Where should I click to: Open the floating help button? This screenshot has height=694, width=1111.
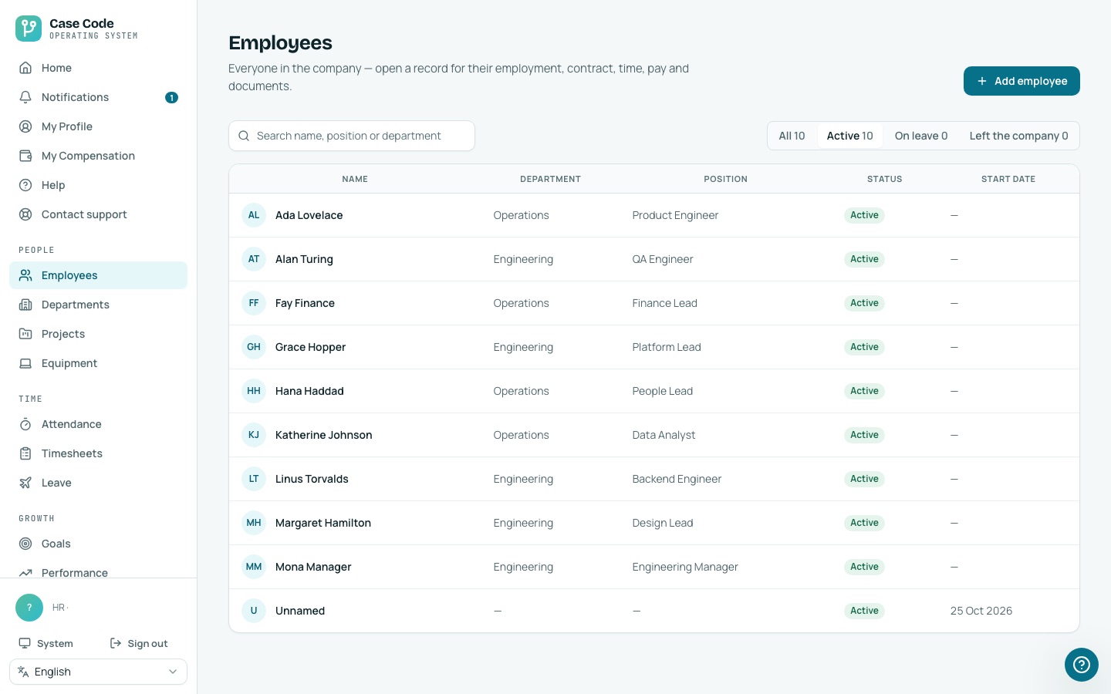pyautogui.click(x=1082, y=665)
